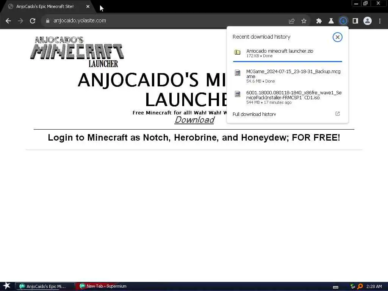The height and width of the screenshot is (291, 388).
Task: Switch to AnjoCaido's Epic Mi... taskbar window
Action: tap(45, 286)
